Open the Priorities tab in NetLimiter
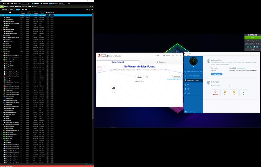The width and height of the screenshot is (261, 167). click(34, 7)
